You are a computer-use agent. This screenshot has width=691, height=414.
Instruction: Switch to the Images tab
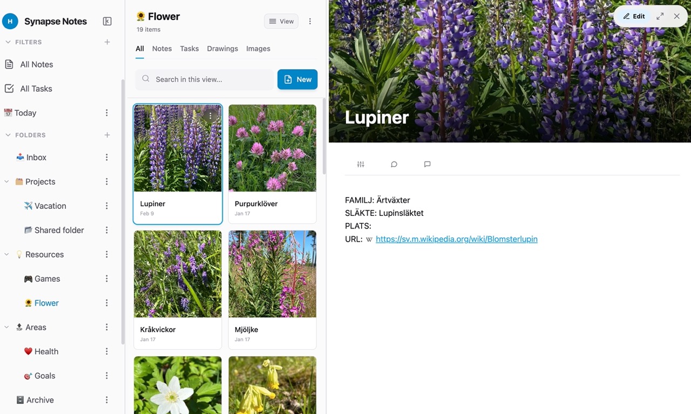(x=258, y=49)
